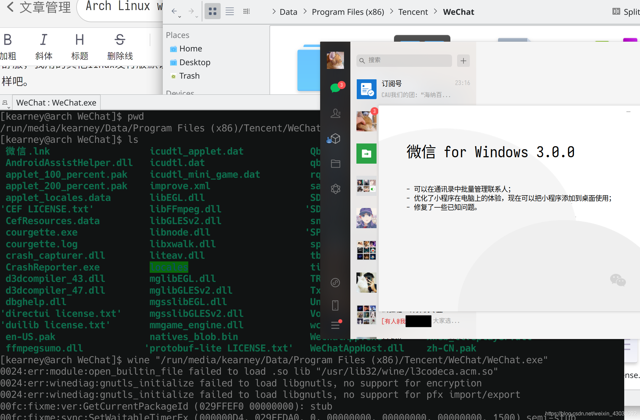Apply bold (加粗) formatting
The width and height of the screenshot is (640, 420).
[8, 46]
